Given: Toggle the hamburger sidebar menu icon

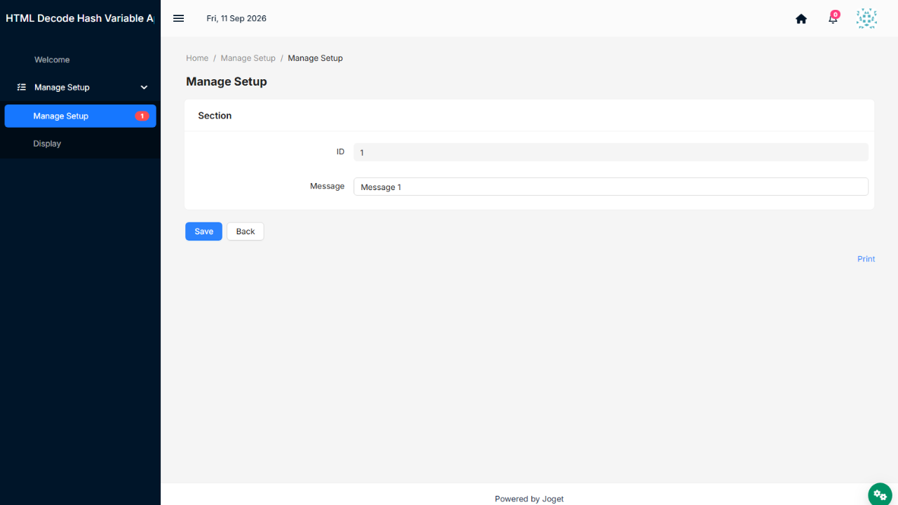Looking at the screenshot, I should (x=178, y=18).
